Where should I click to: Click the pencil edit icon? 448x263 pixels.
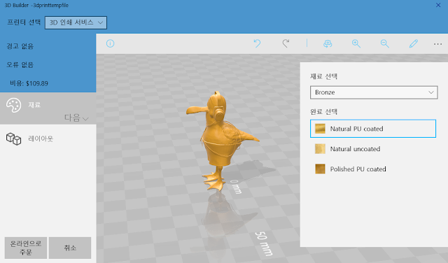[x=414, y=43]
